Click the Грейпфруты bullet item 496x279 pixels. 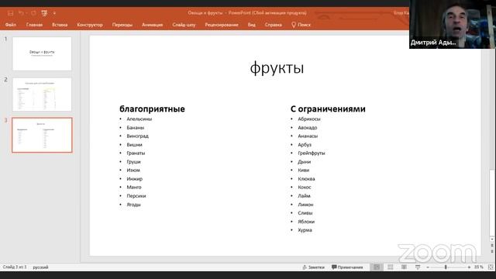coord(312,153)
